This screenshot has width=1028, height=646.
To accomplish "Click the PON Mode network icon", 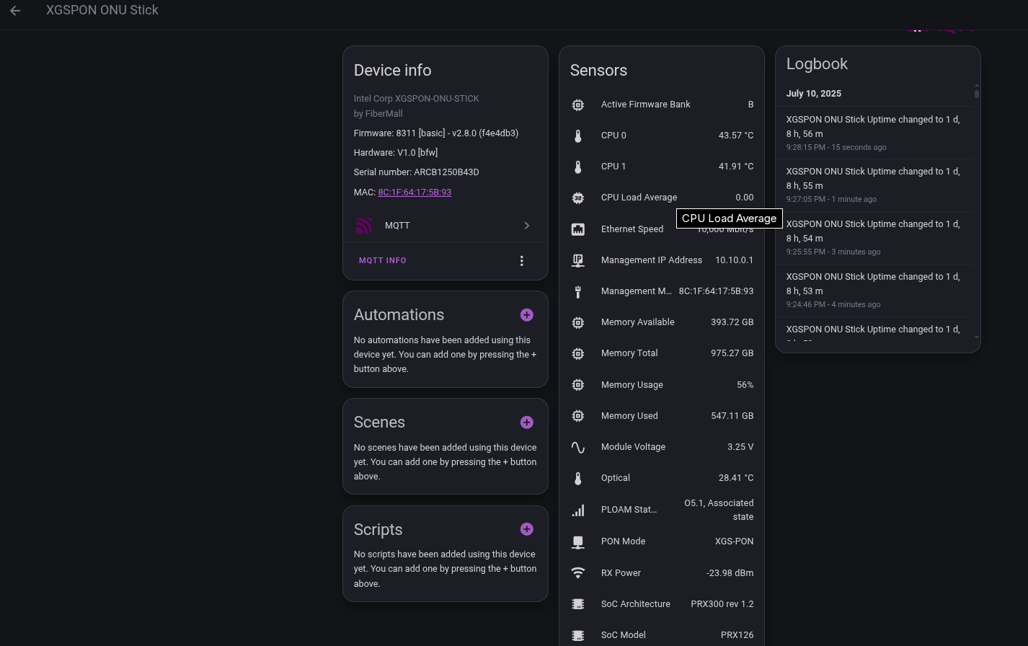I will (x=578, y=541).
